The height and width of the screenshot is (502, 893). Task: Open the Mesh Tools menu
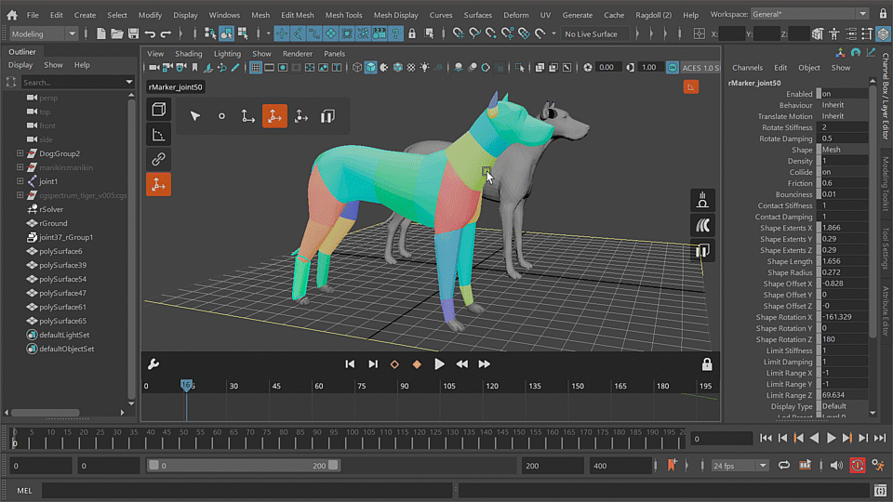coord(343,15)
